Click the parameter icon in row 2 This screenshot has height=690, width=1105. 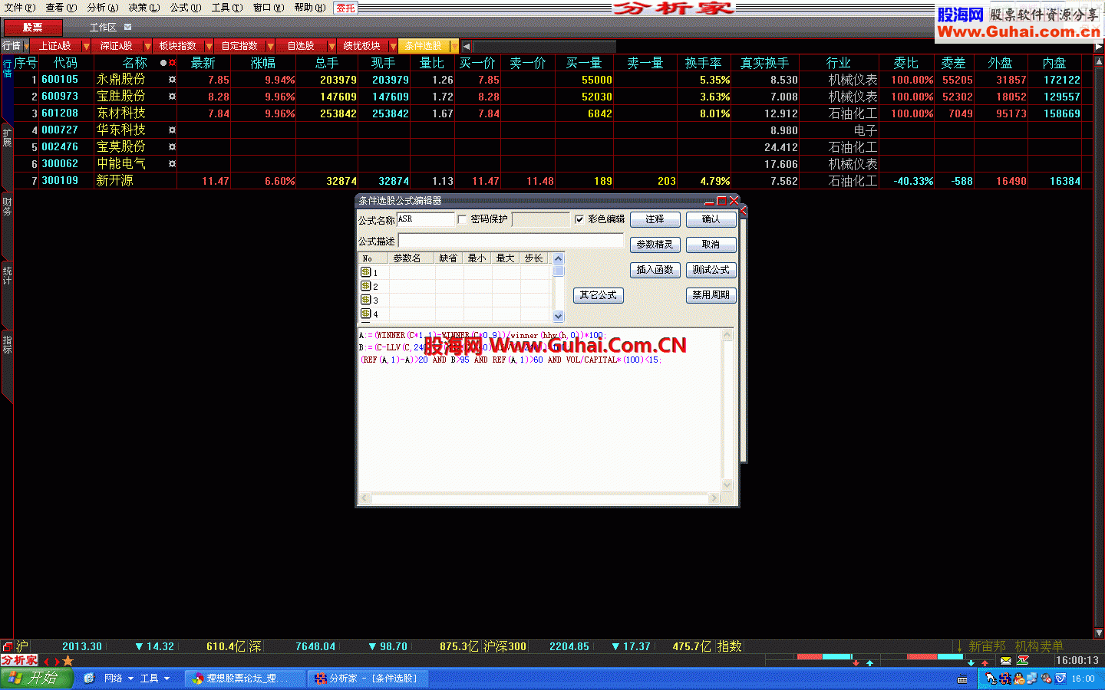pos(366,286)
